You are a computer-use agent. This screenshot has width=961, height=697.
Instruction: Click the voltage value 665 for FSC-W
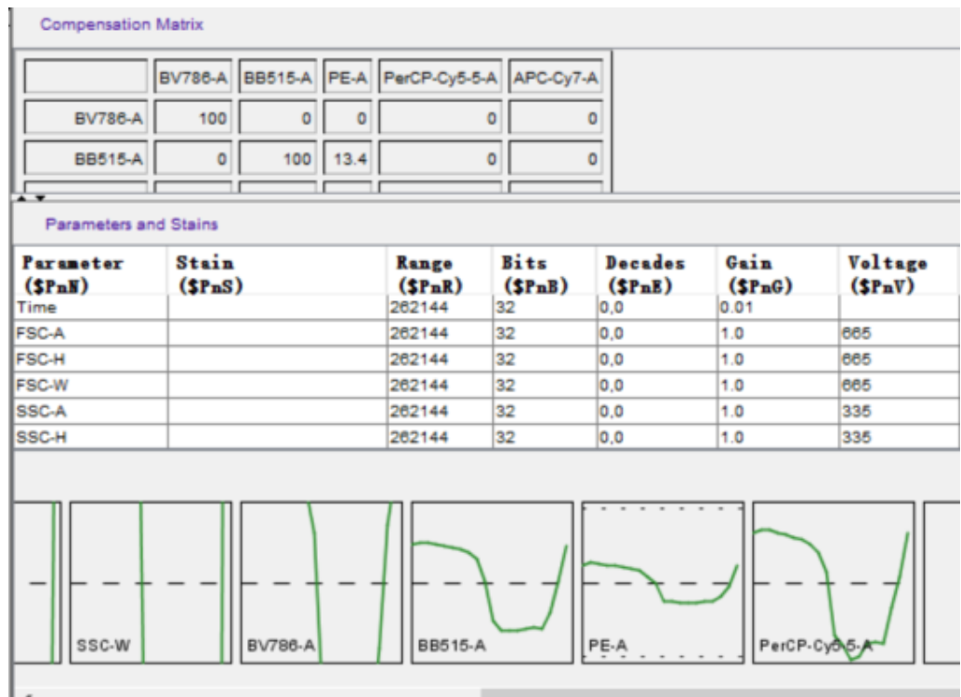pos(899,385)
